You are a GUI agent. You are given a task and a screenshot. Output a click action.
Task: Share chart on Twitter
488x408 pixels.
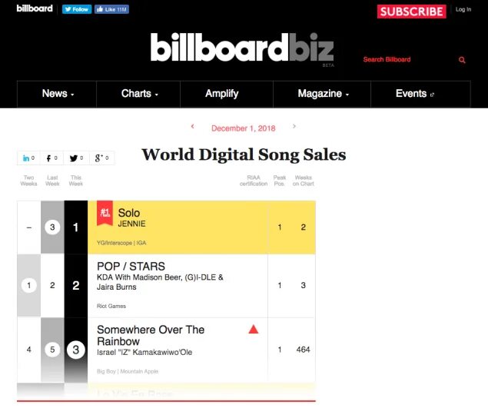point(77,158)
